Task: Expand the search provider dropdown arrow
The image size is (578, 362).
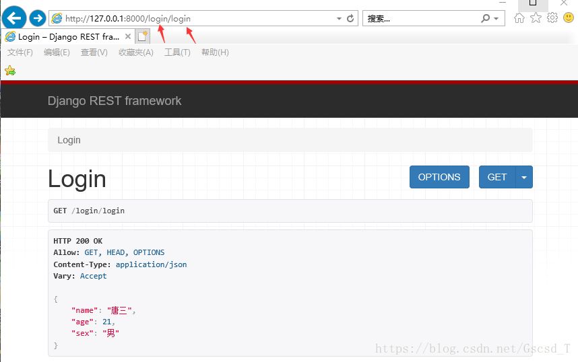Action: point(496,18)
